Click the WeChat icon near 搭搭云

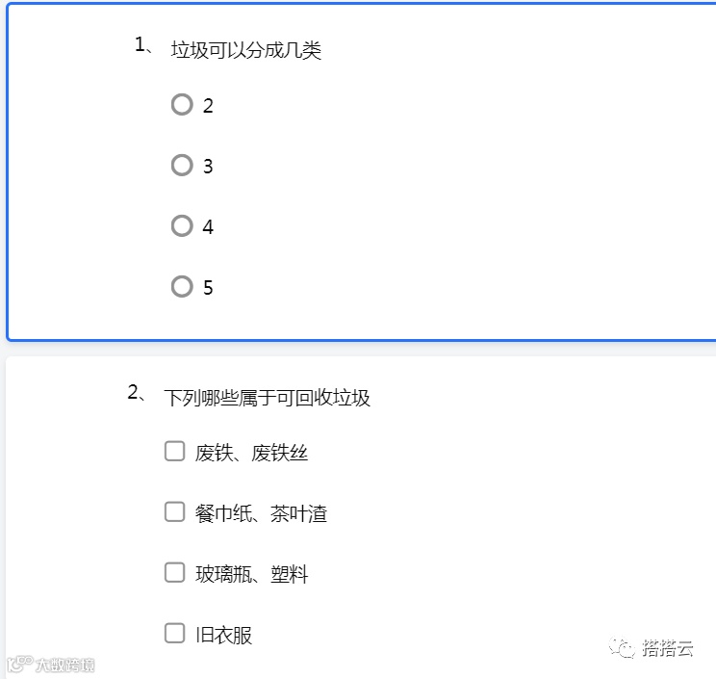point(622,647)
